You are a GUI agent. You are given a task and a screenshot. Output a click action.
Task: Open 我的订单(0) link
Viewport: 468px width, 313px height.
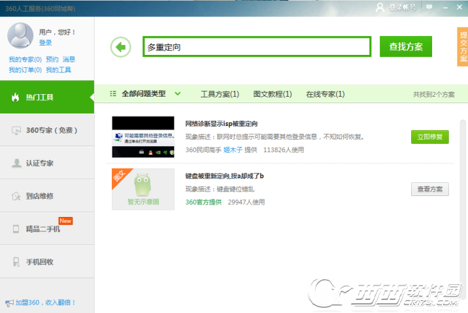click(25, 70)
